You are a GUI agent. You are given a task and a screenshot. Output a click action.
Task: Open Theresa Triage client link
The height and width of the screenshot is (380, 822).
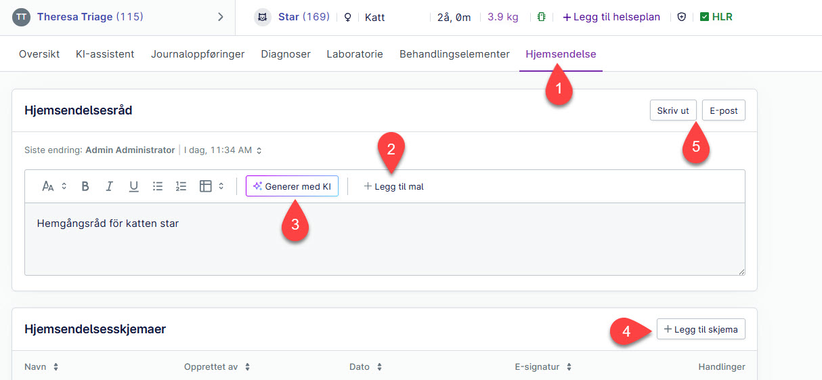[x=90, y=17]
